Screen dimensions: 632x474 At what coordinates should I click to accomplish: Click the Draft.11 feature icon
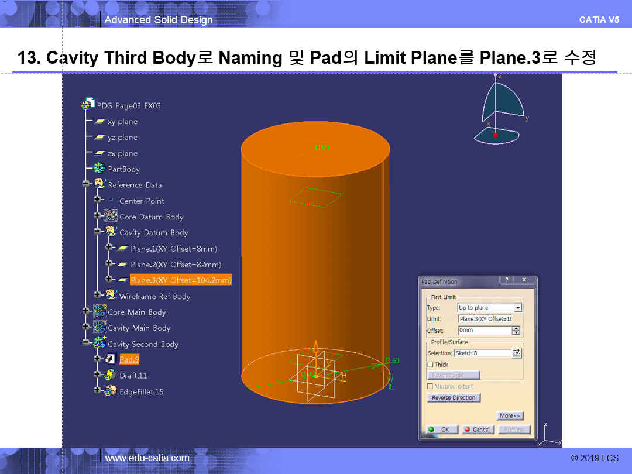[x=110, y=375]
